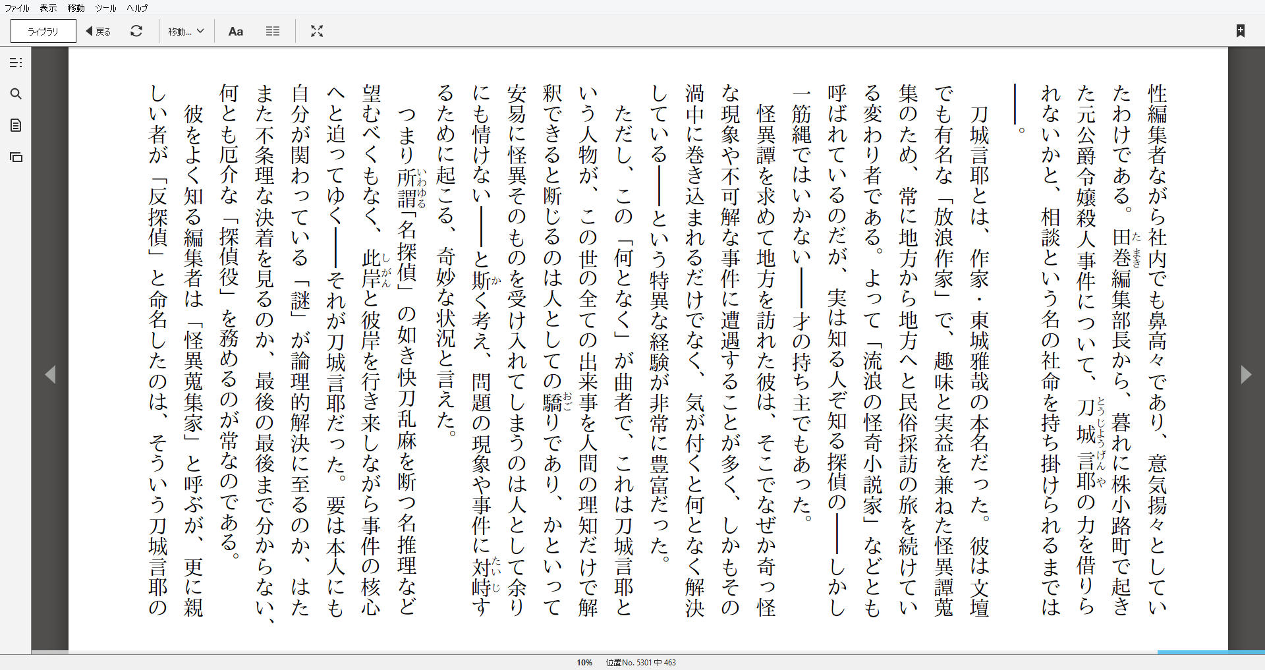
Task: Open the ヘルプ menu
Action: (137, 8)
